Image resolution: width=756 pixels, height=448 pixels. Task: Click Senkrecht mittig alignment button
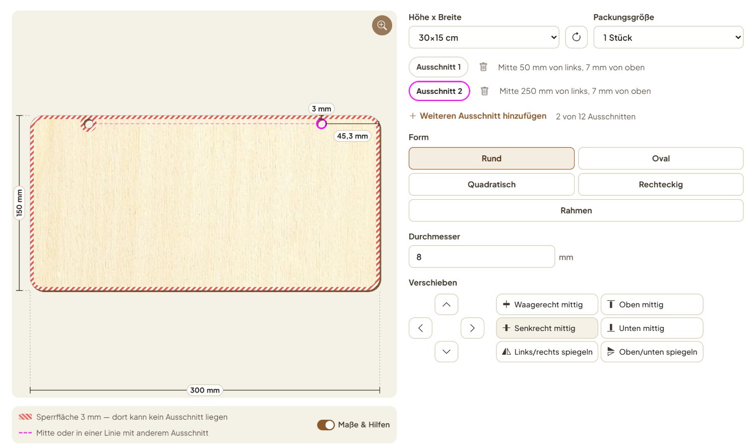coord(547,328)
